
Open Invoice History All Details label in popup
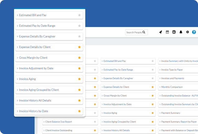[x=35, y=100]
